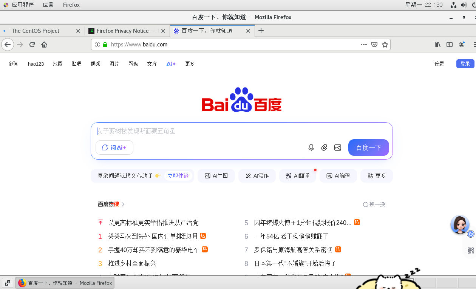Open the 地图 link
Image resolution: width=476 pixels, height=289 pixels.
tap(57, 64)
